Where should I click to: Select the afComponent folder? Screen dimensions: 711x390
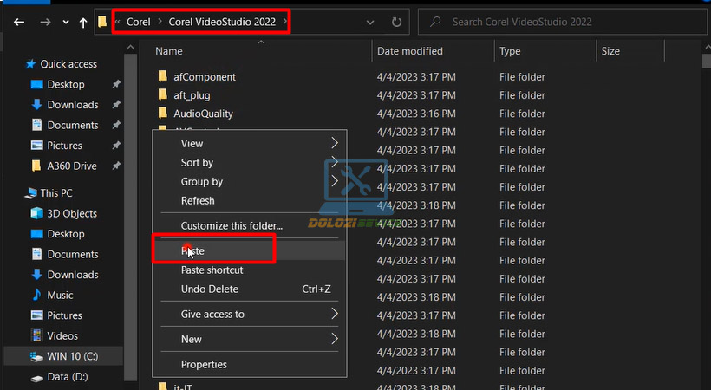pyautogui.click(x=205, y=76)
